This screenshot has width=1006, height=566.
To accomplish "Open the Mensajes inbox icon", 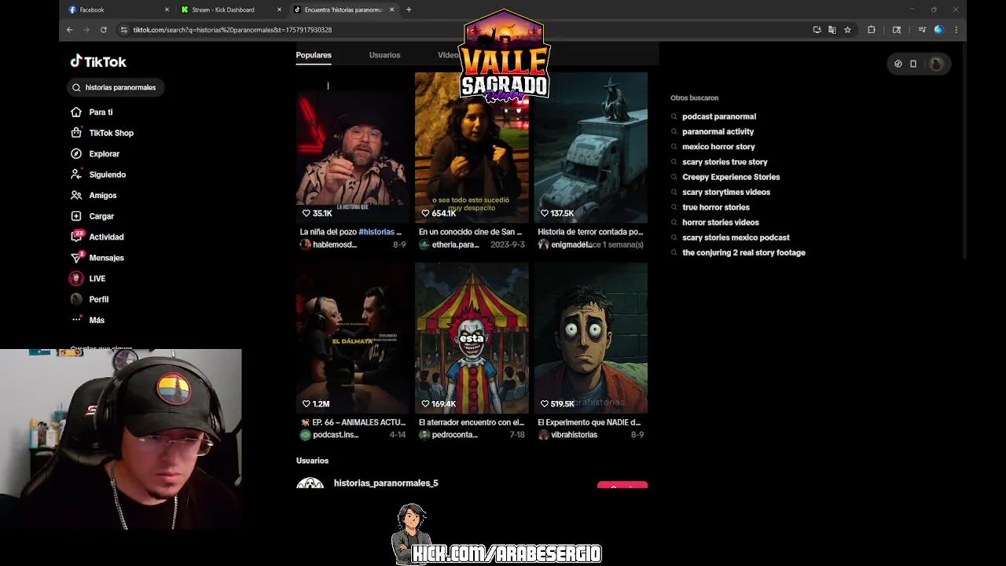I will pyautogui.click(x=76, y=258).
